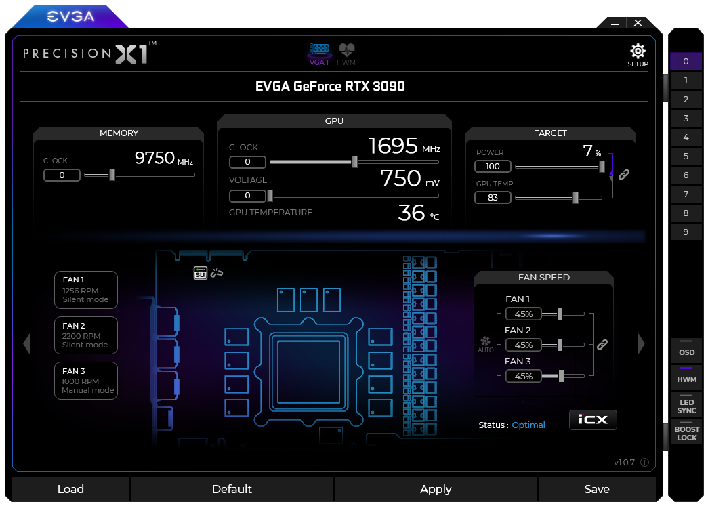Click the FAN 3 percentage field
Viewport: 708px width, 506px height.
pyautogui.click(x=523, y=376)
